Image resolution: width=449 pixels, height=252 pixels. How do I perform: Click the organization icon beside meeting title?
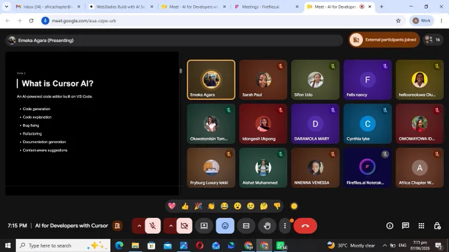click(117, 226)
